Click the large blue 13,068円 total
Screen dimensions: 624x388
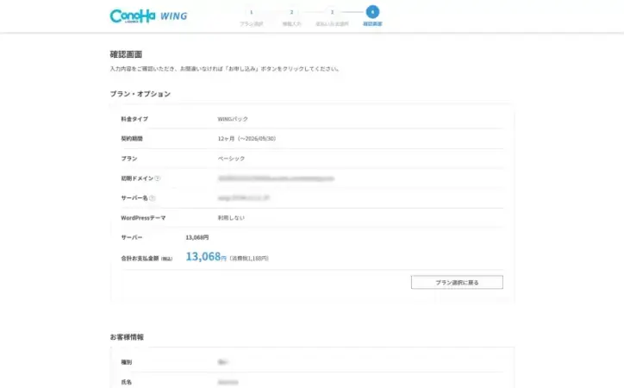coord(206,257)
